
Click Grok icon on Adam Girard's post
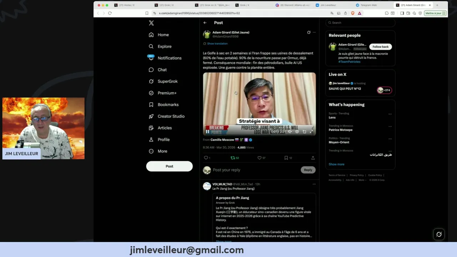point(309,32)
